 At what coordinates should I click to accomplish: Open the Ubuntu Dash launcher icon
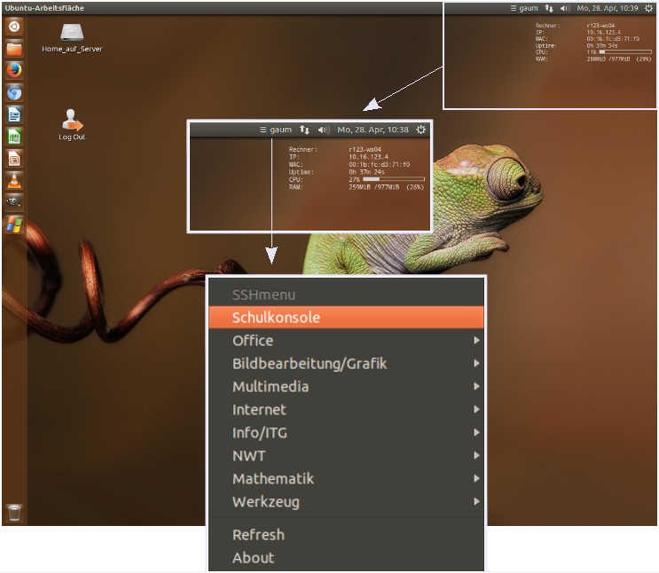pos(14,27)
